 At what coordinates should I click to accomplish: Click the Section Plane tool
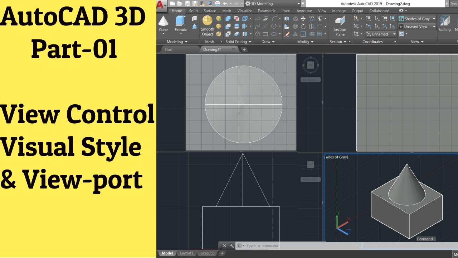coord(340,26)
